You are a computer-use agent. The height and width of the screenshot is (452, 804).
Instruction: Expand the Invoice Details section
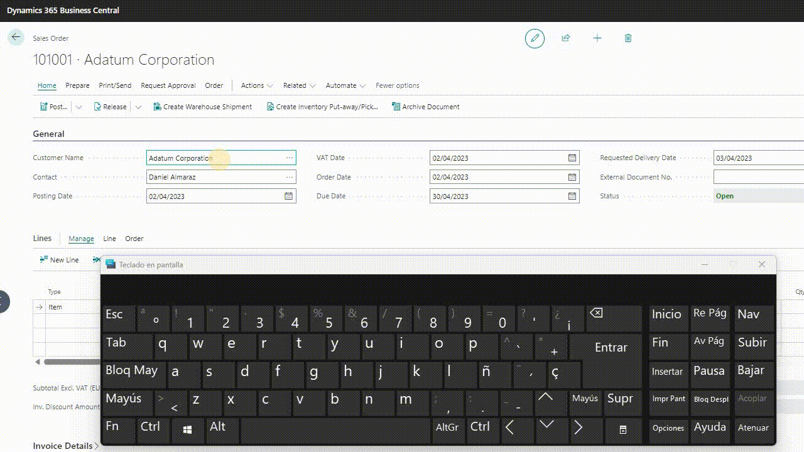click(66, 446)
